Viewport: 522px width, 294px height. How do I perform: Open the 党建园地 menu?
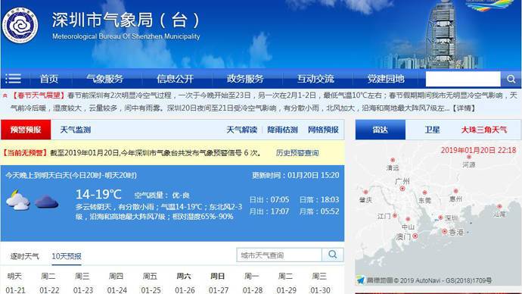386,79
